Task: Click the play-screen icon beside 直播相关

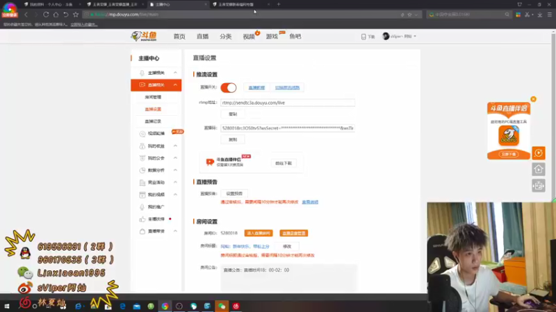Action: pos(142,85)
